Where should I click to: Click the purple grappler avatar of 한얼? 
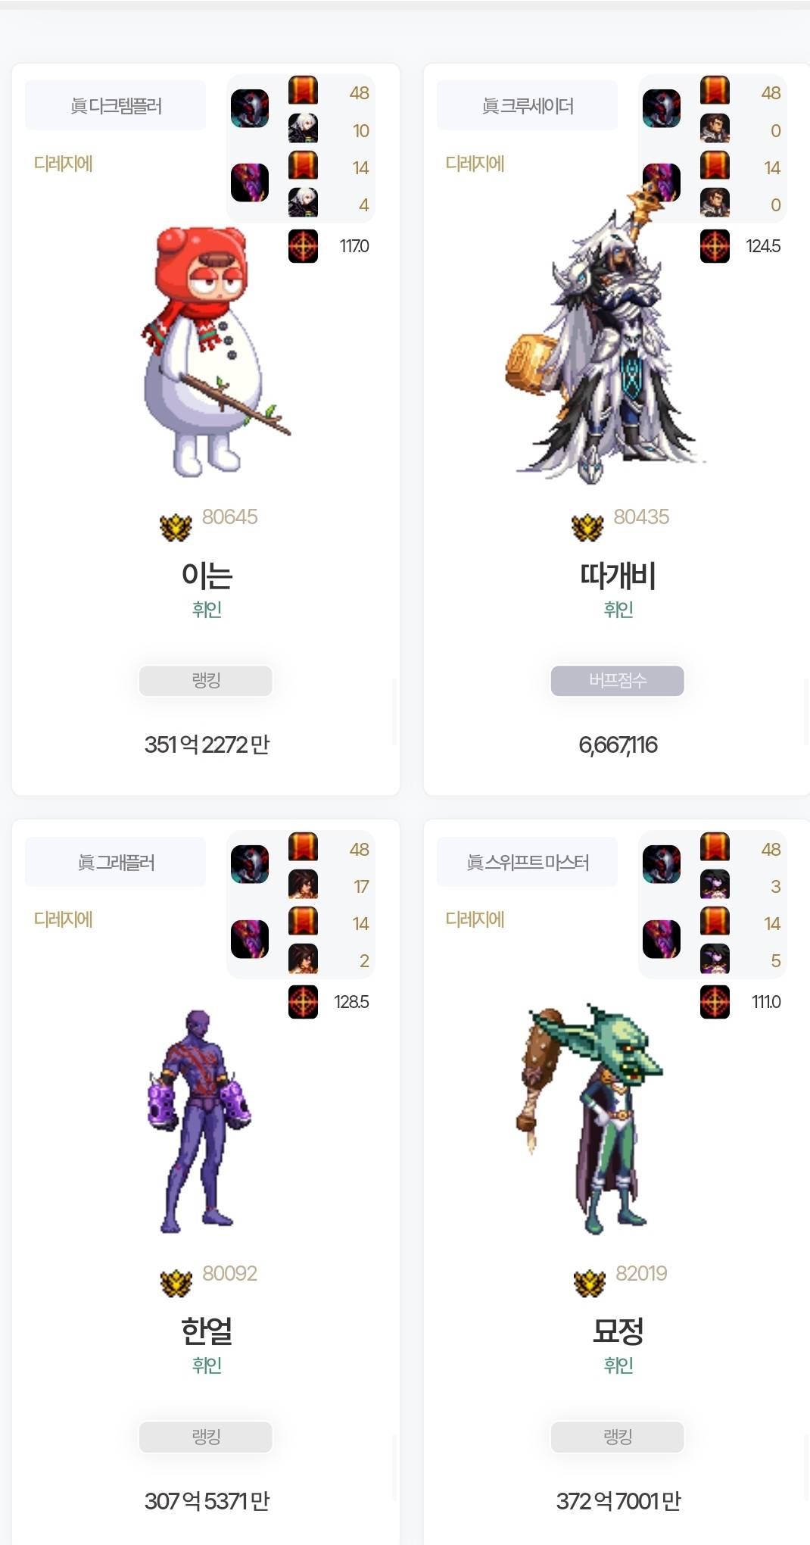[199, 1119]
